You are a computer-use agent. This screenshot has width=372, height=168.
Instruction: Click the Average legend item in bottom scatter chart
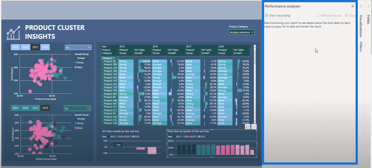(x=80, y=119)
